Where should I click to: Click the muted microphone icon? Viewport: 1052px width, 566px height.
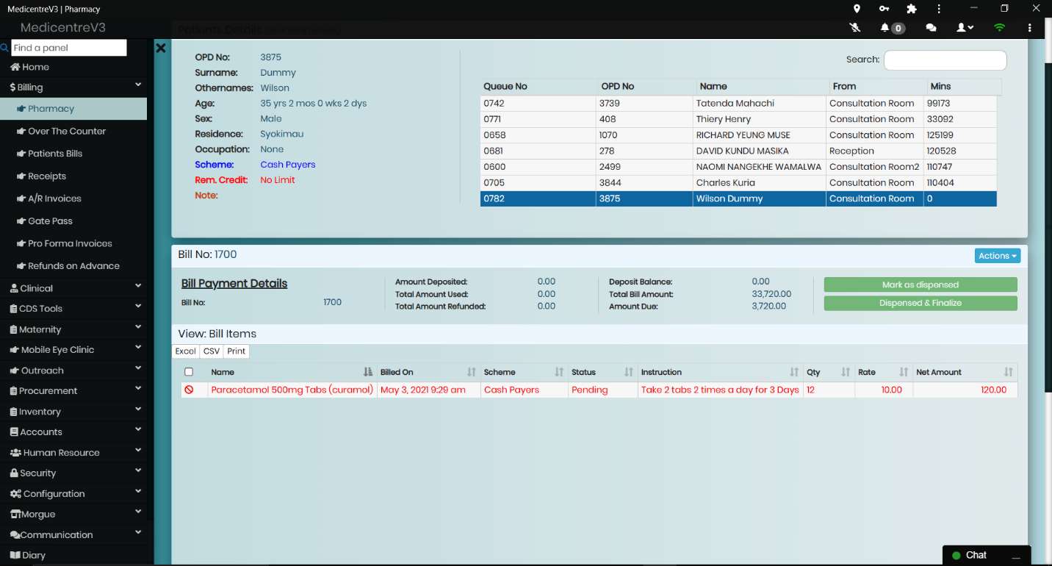(x=855, y=27)
